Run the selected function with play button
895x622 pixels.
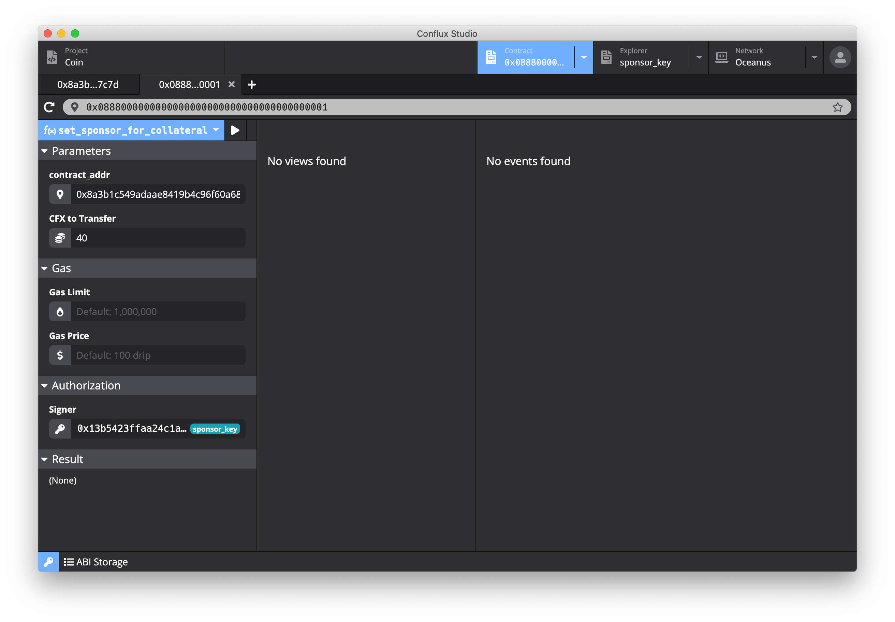[235, 130]
